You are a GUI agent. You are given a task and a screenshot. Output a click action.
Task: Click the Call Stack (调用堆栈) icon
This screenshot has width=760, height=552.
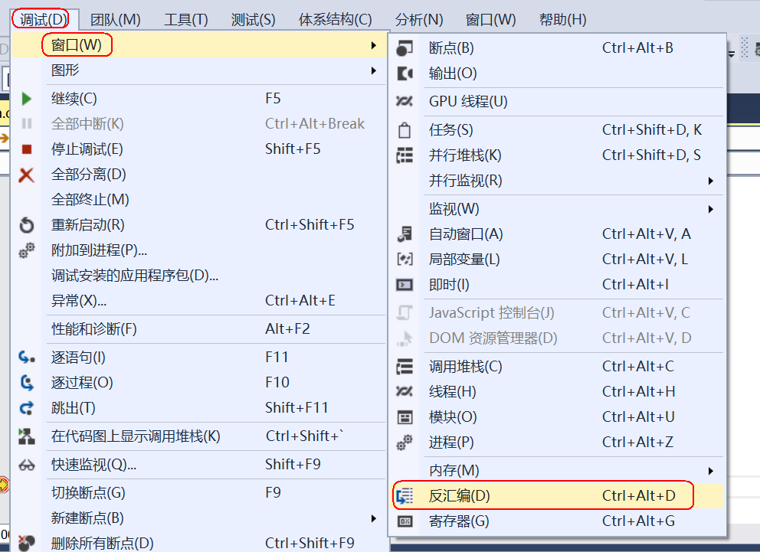pyautogui.click(x=405, y=366)
